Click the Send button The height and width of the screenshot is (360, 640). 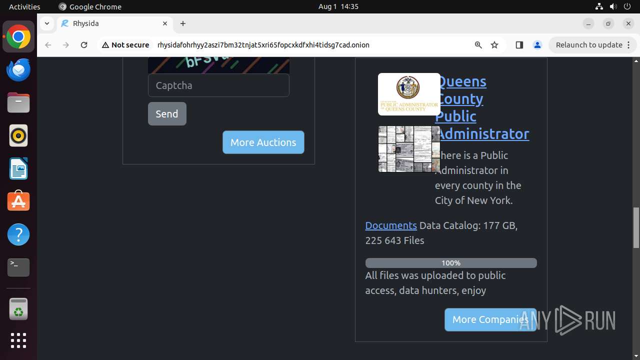167,113
